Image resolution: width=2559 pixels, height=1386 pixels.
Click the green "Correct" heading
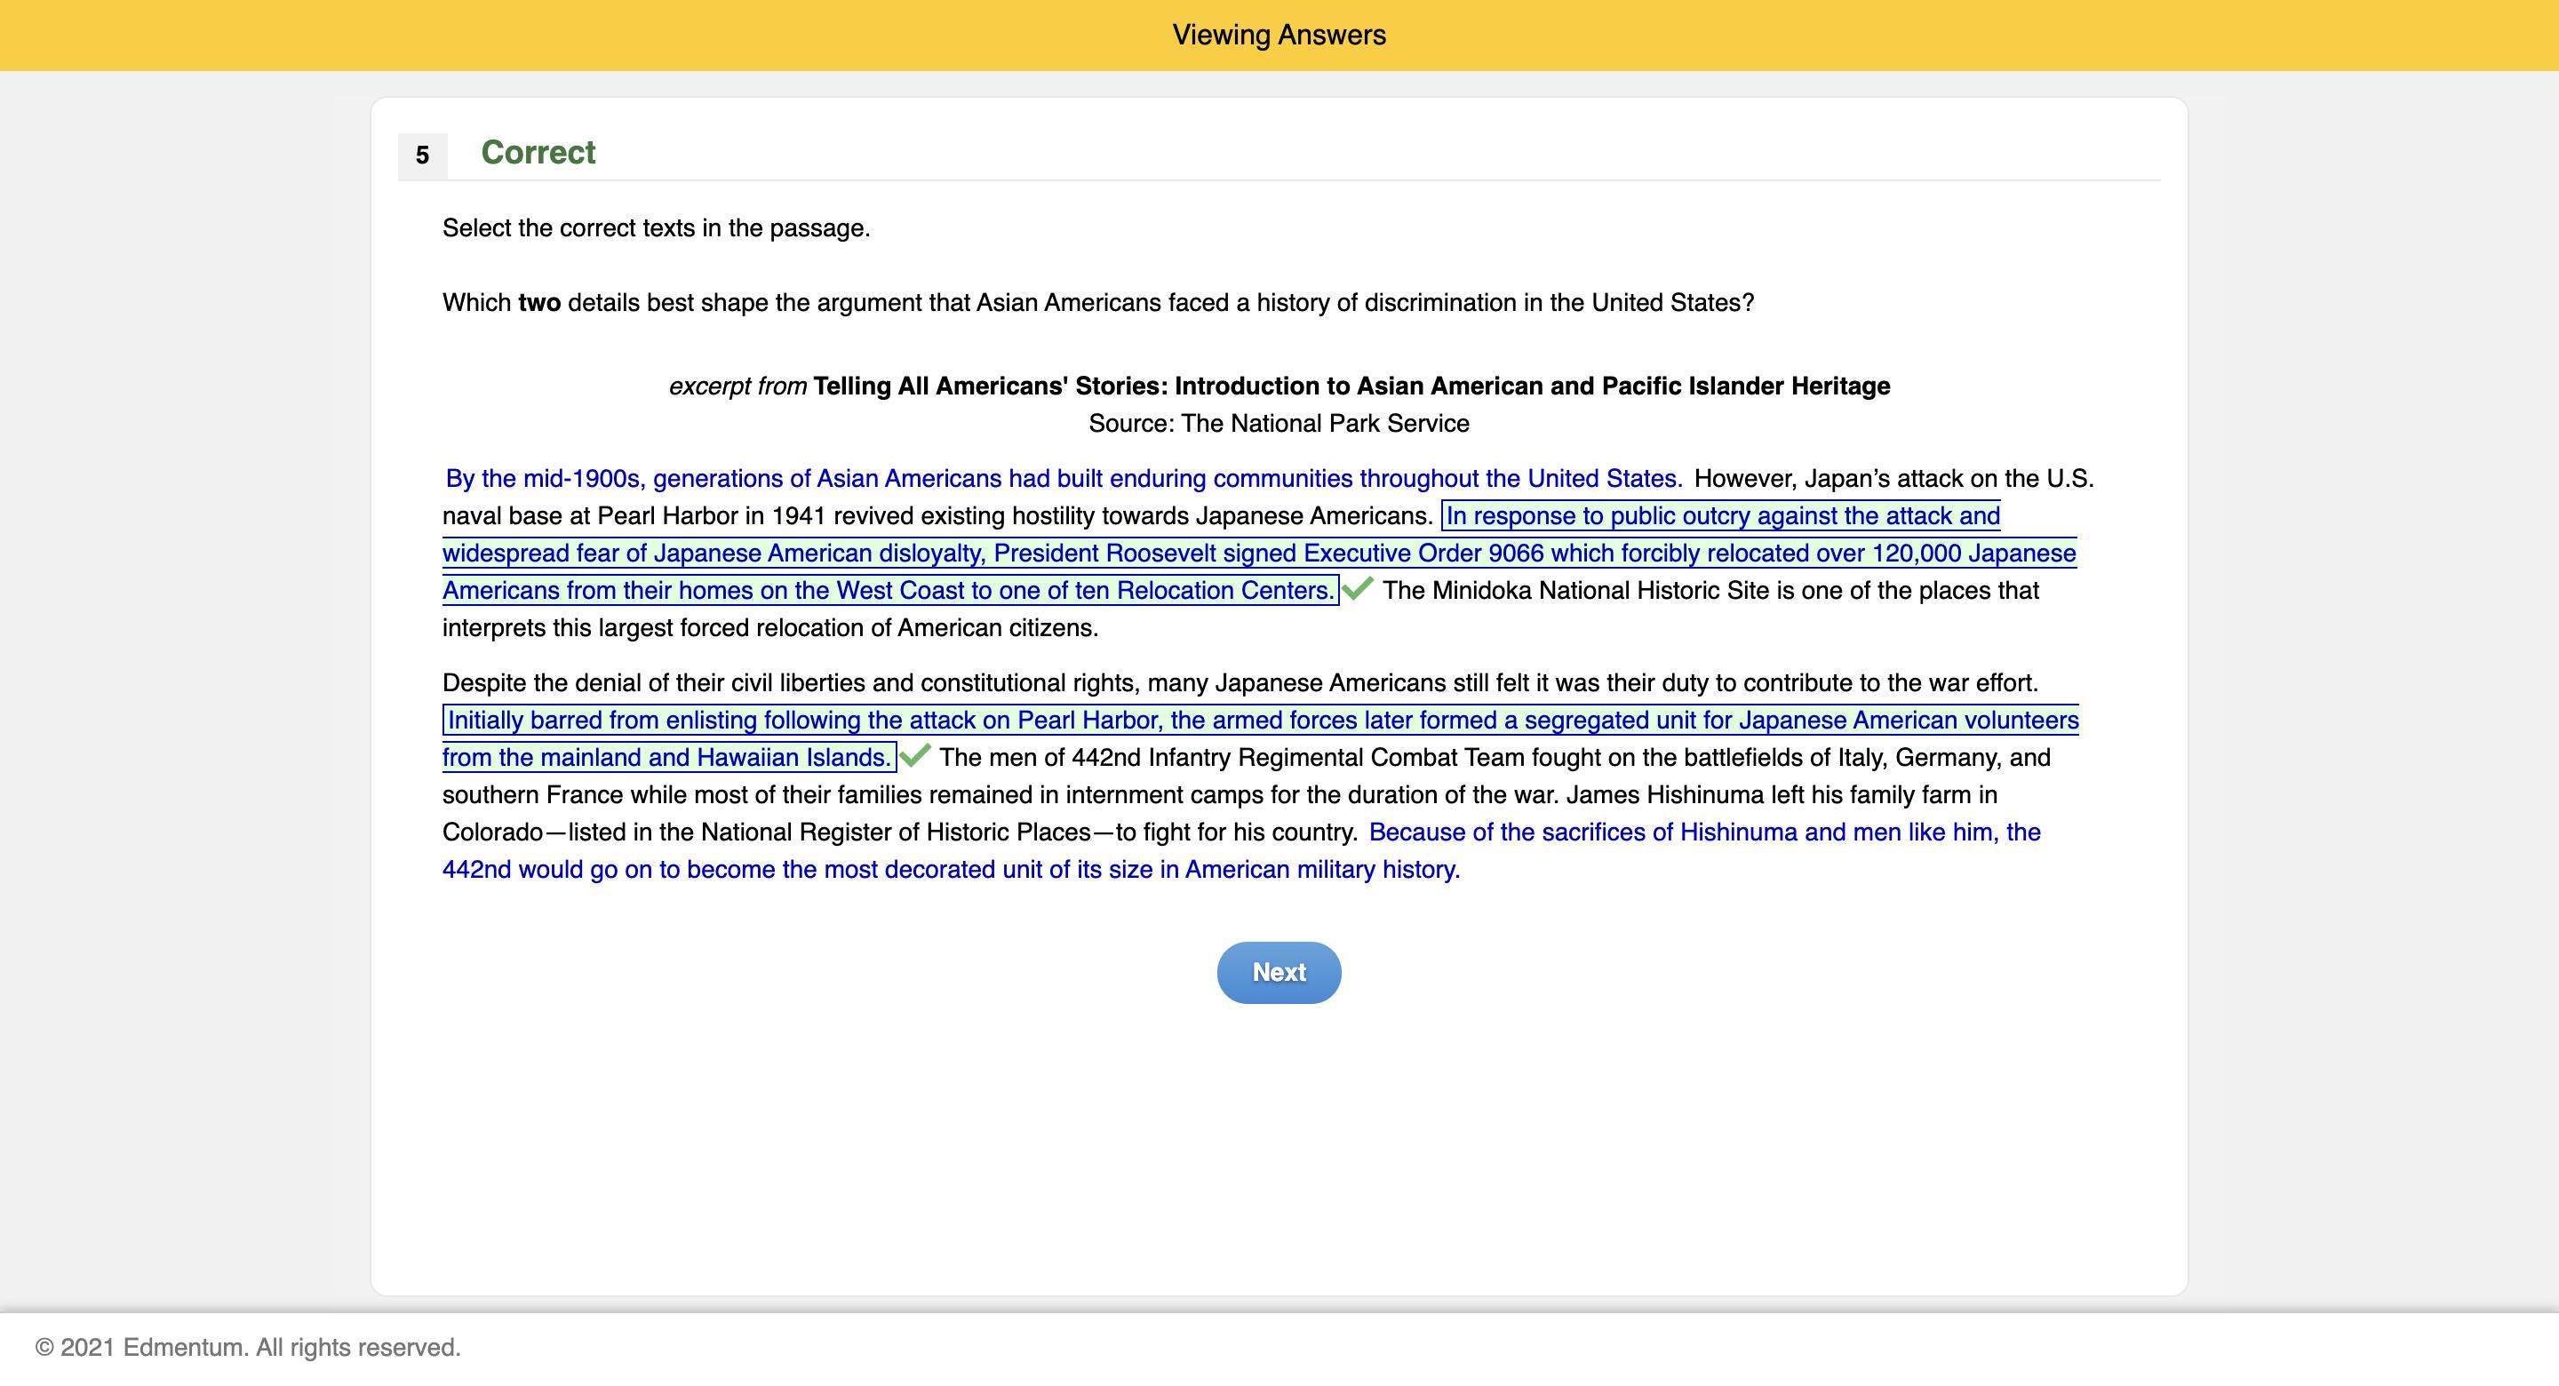(538, 153)
